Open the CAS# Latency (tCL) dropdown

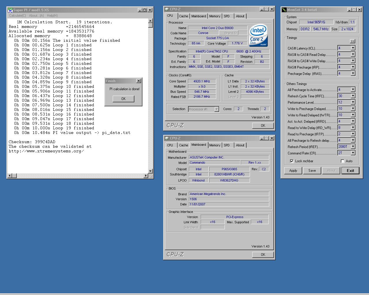click(353, 48)
